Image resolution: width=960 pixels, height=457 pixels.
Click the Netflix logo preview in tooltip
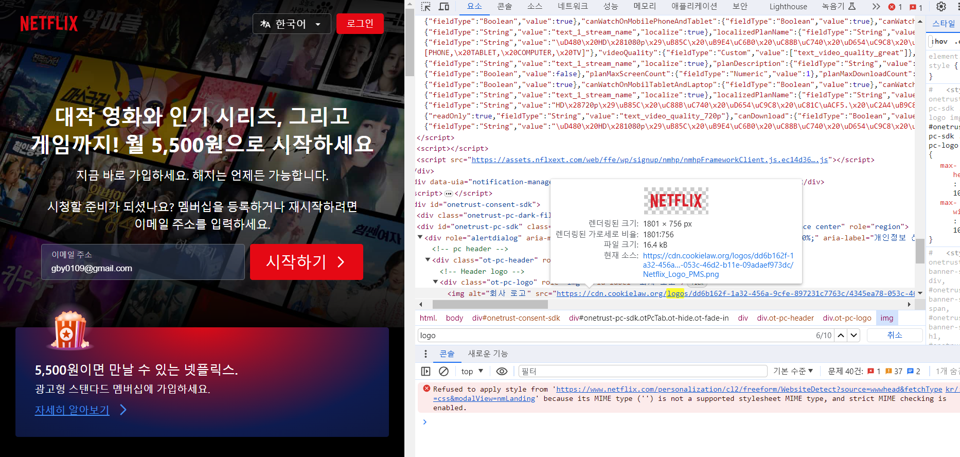tap(676, 201)
